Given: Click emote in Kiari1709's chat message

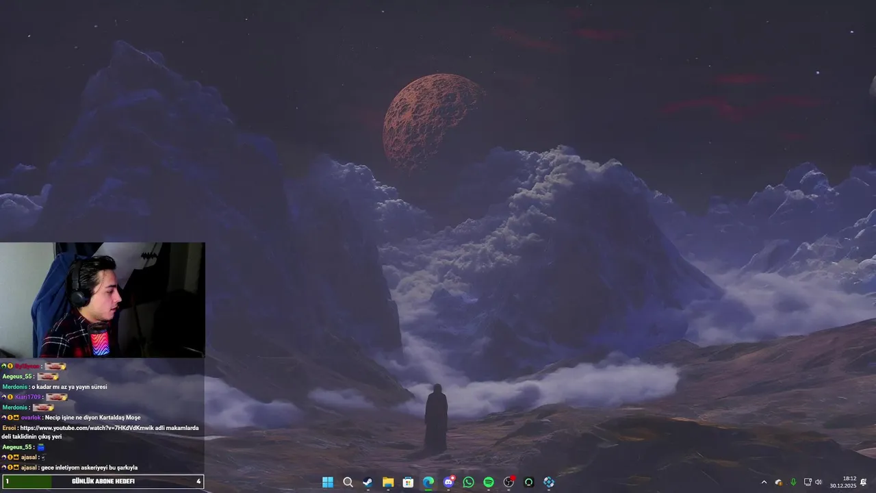Looking at the screenshot, I should [56, 397].
